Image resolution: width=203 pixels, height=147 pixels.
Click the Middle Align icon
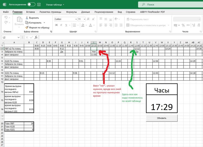click(106, 19)
